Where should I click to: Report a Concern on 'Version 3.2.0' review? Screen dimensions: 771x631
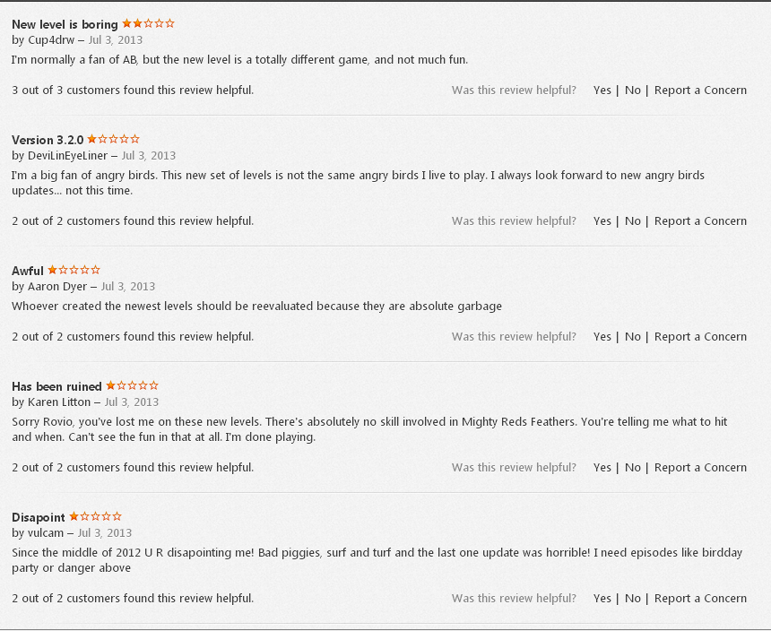(700, 221)
